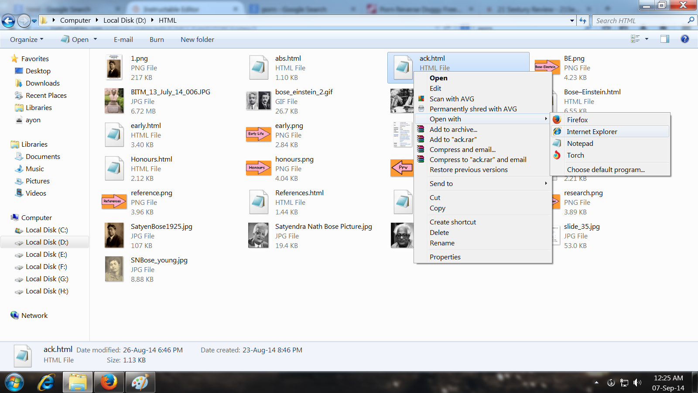Open the recent pages dropdown arrow
Image resolution: width=698 pixels, height=393 pixels.
pos(34,21)
